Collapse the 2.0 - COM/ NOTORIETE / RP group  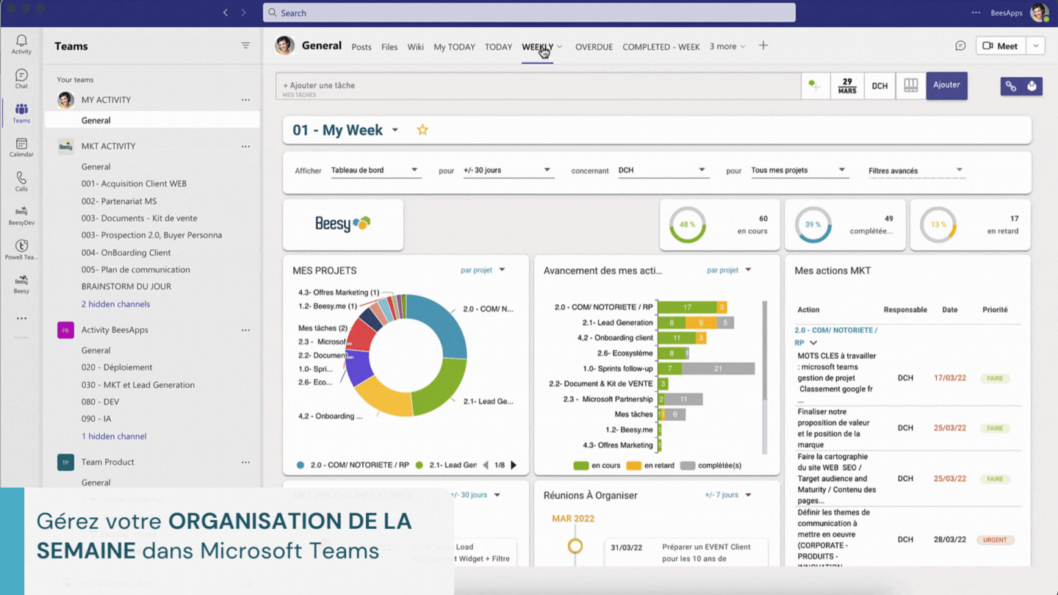point(813,343)
